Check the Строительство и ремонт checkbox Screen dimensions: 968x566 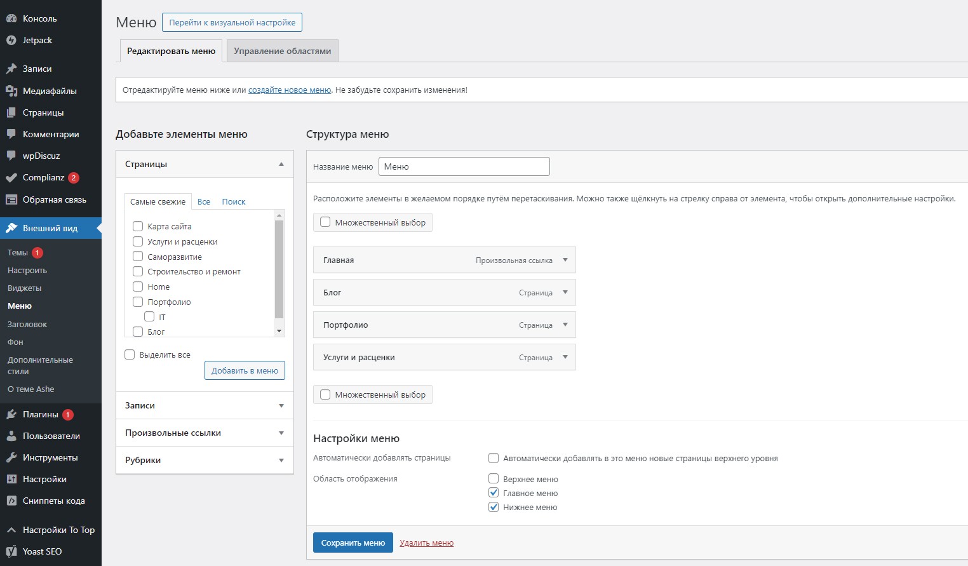[138, 271]
